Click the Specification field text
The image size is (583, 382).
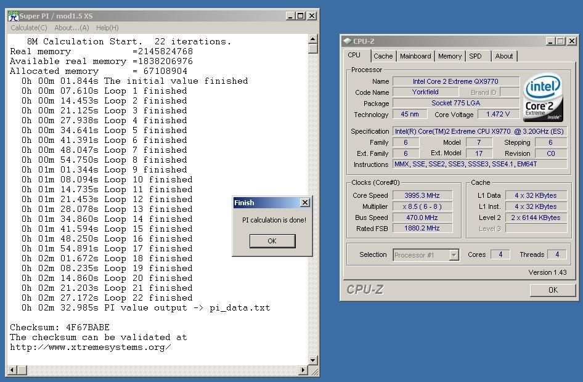[479, 131]
